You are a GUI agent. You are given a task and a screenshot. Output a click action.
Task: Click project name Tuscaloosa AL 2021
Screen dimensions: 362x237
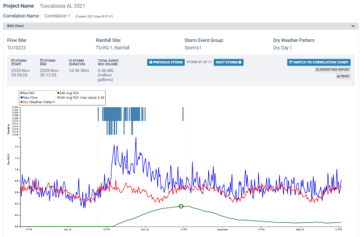click(62, 6)
